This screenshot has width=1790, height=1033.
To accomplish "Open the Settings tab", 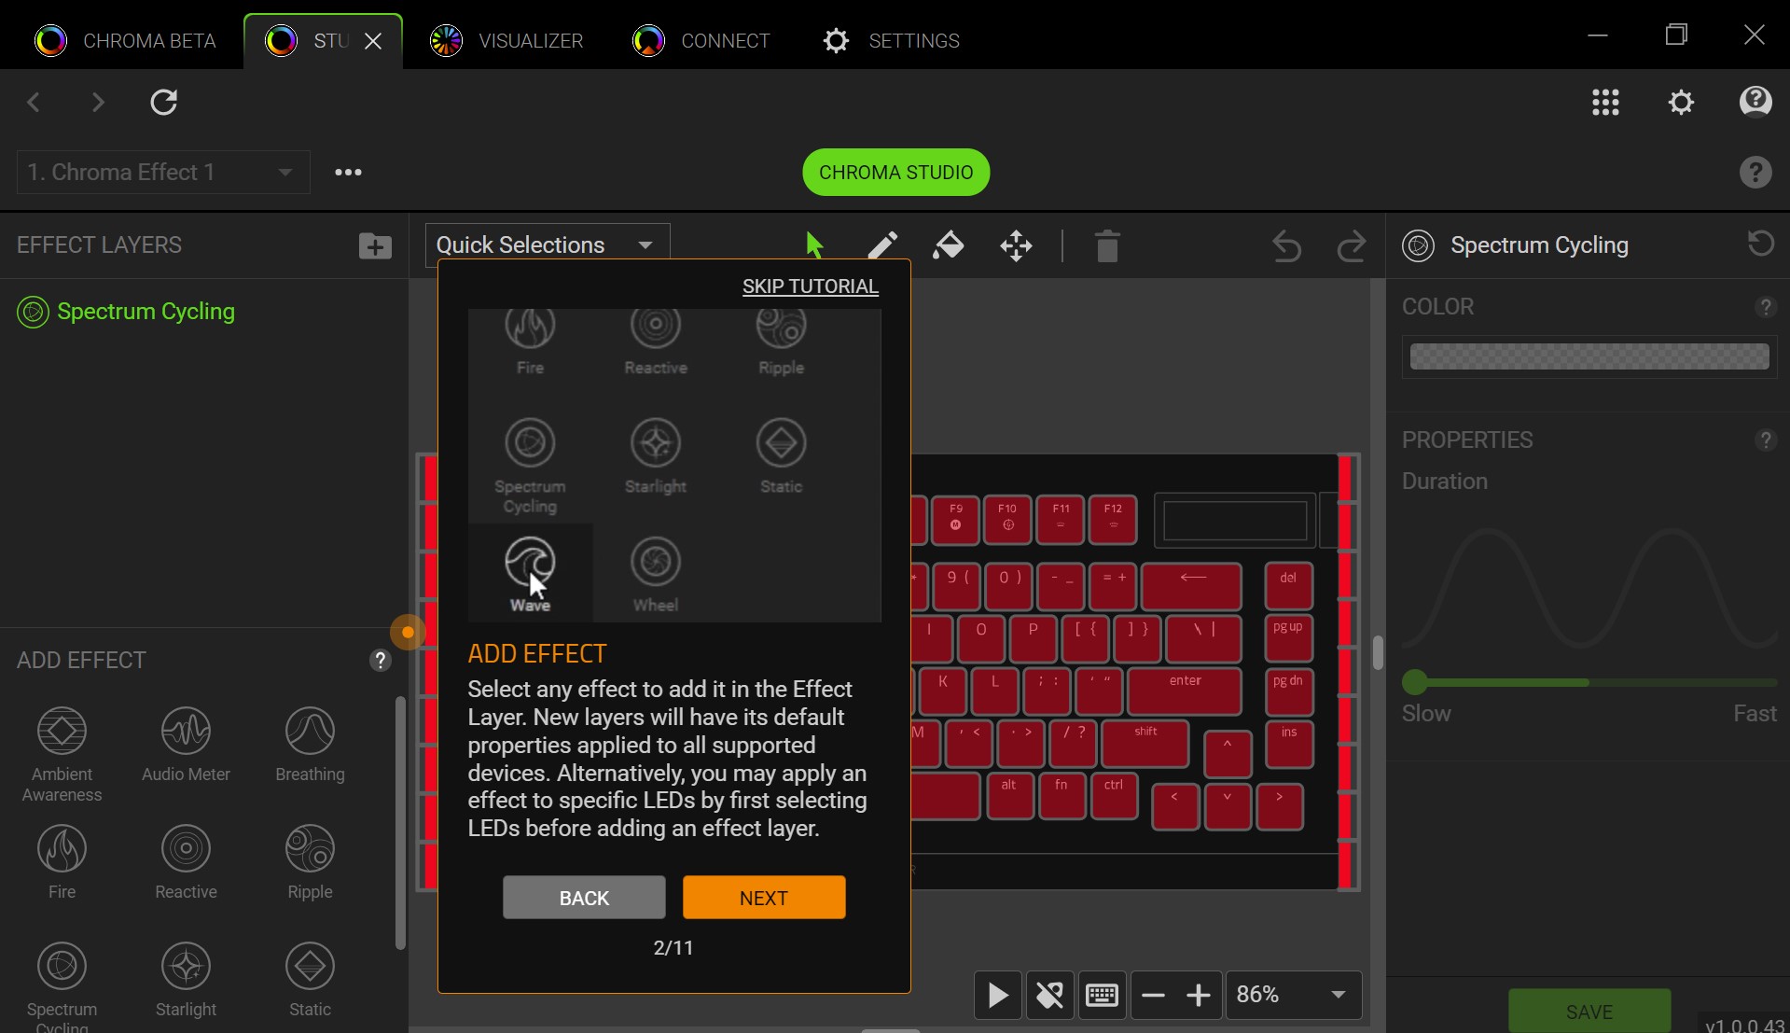I will (891, 41).
